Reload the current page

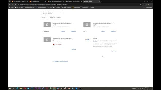tap(15, 5)
